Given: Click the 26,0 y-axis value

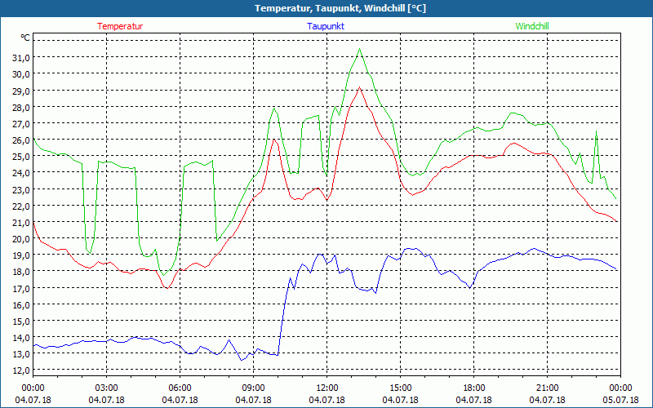Looking at the screenshot, I should tap(21, 140).
